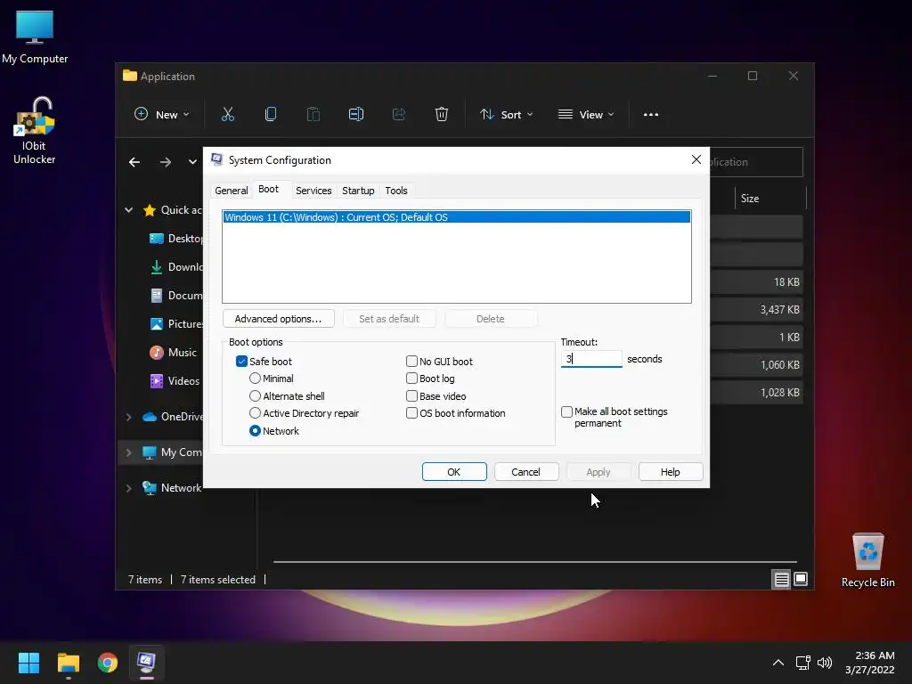Viewport: 912px width, 684px height.
Task: Click the Cut scissors icon in Explorer toolbar
Action: point(227,115)
